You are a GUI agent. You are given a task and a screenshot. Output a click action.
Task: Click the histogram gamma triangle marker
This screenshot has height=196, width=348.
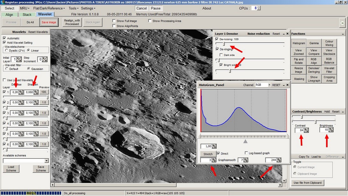pyautogui.click(x=245, y=141)
